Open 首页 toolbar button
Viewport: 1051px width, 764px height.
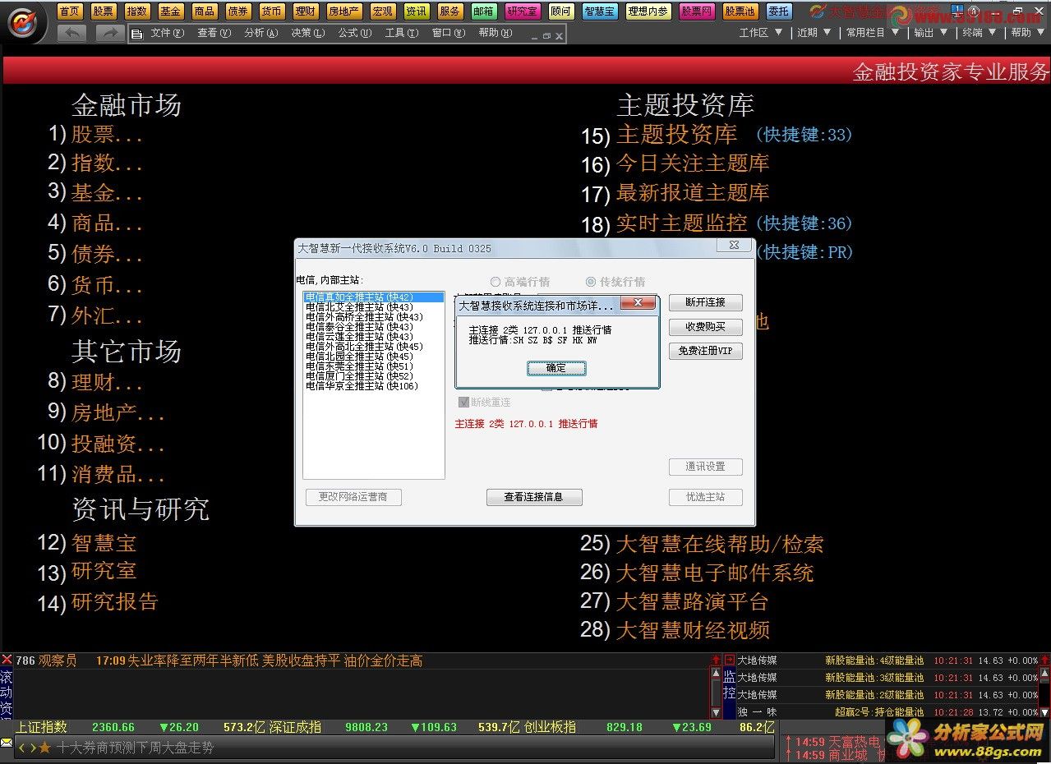70,11
